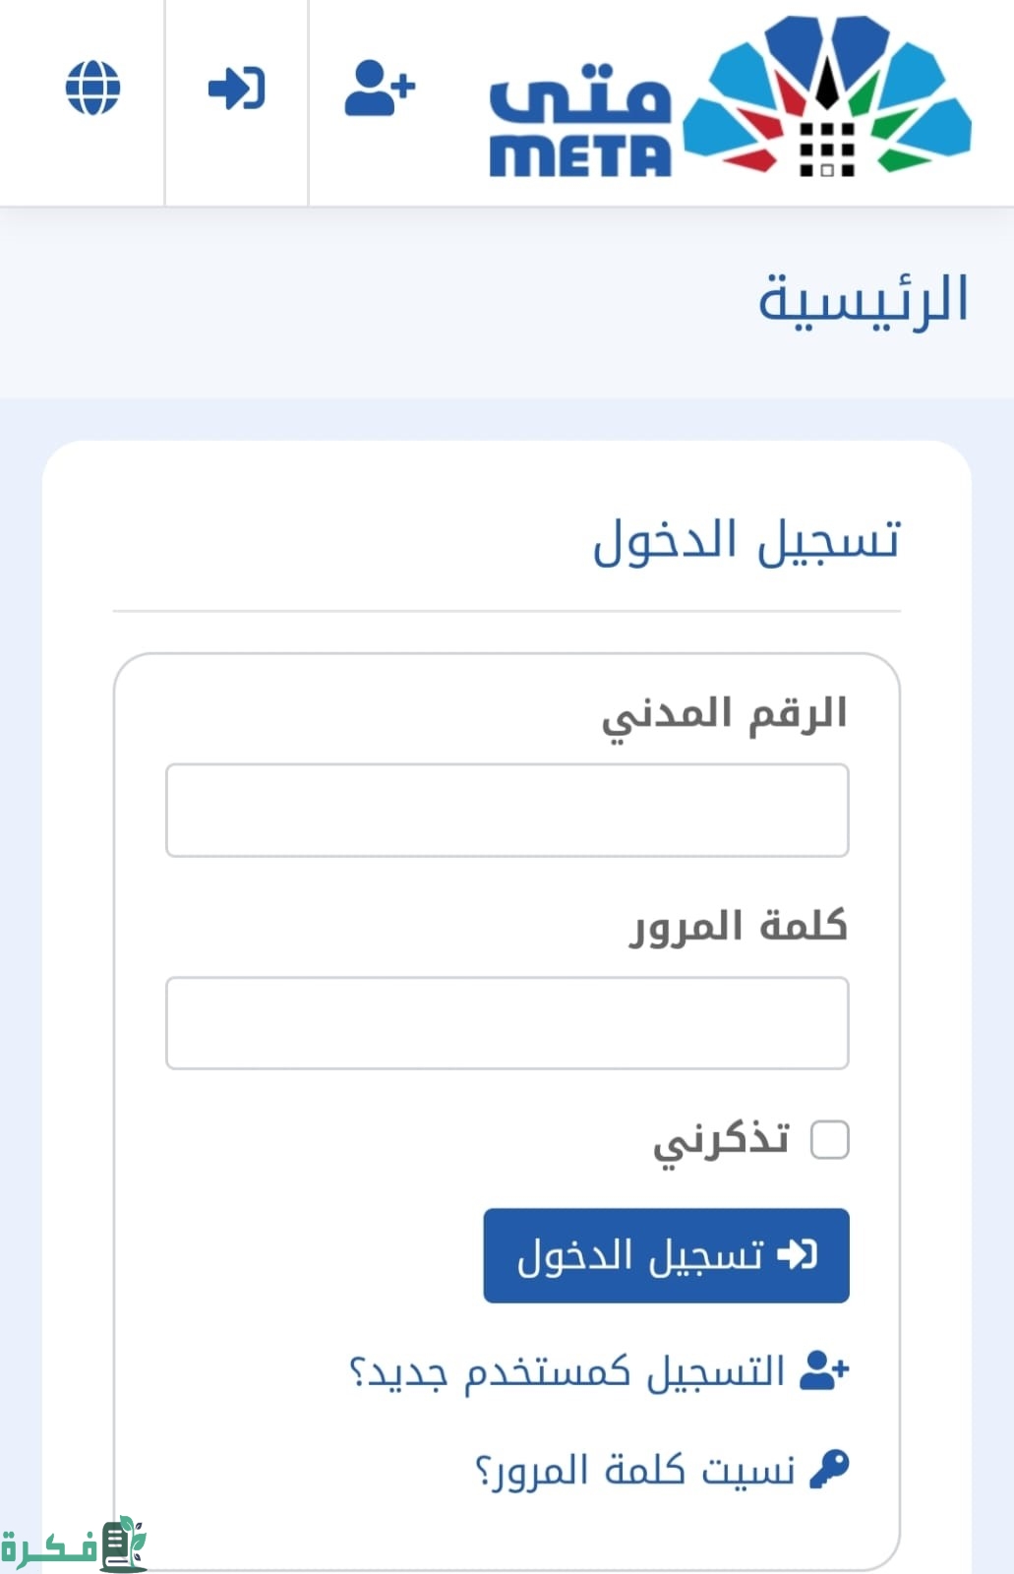Click the key icon beside forgot password
The width and height of the screenshot is (1014, 1574).
[829, 1470]
